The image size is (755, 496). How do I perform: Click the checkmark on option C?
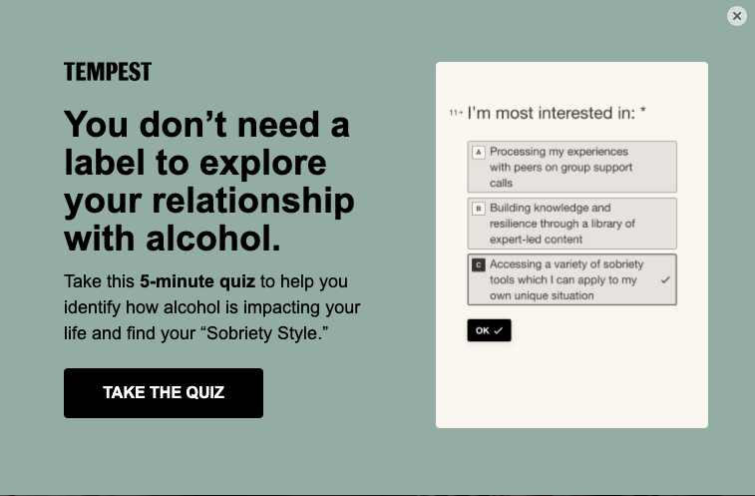tap(664, 280)
